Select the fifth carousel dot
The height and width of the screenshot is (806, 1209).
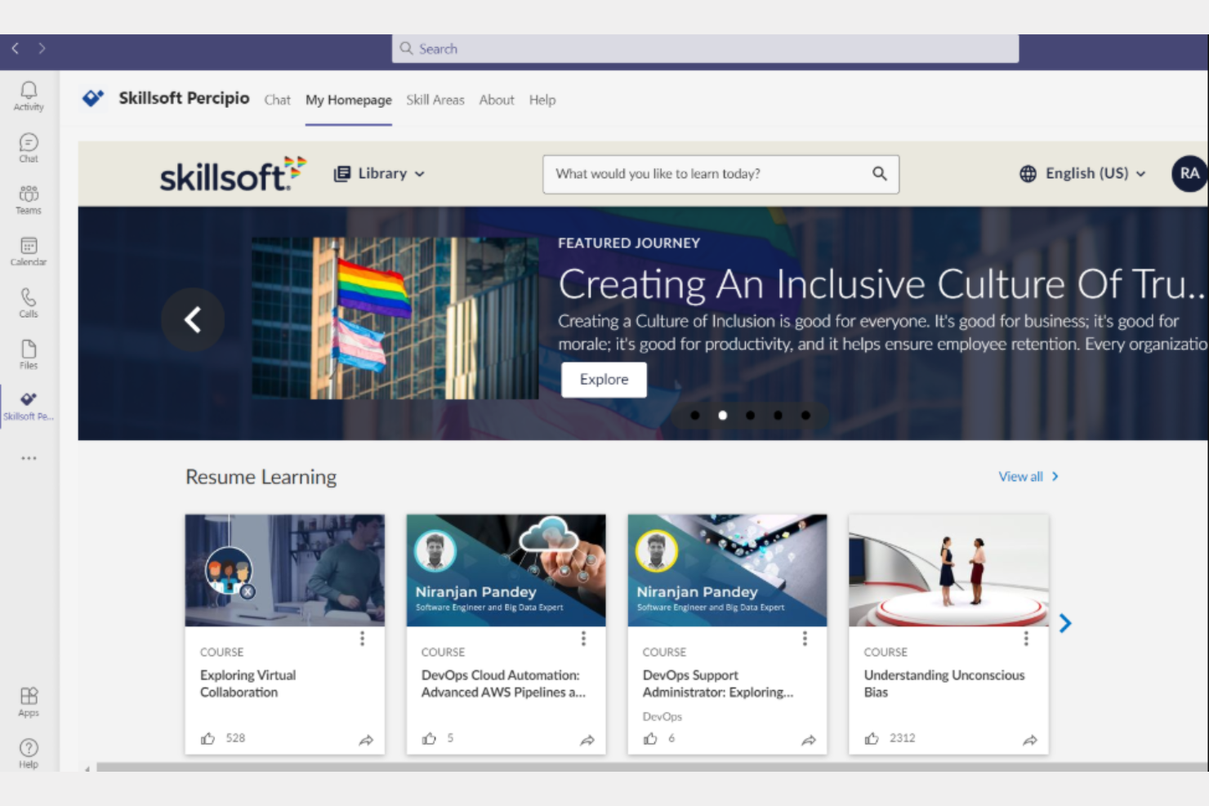tap(805, 415)
